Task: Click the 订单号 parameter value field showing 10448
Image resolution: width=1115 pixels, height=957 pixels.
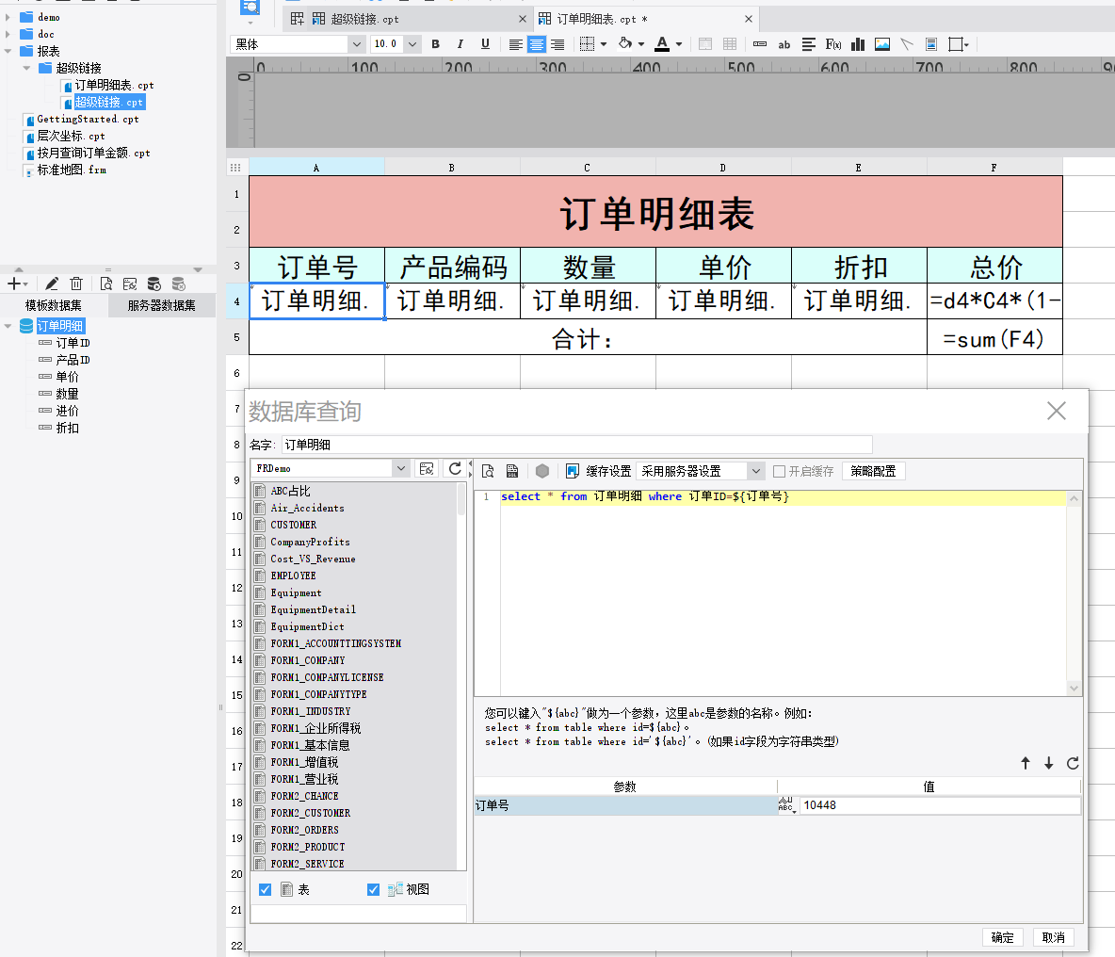Action: pos(940,804)
